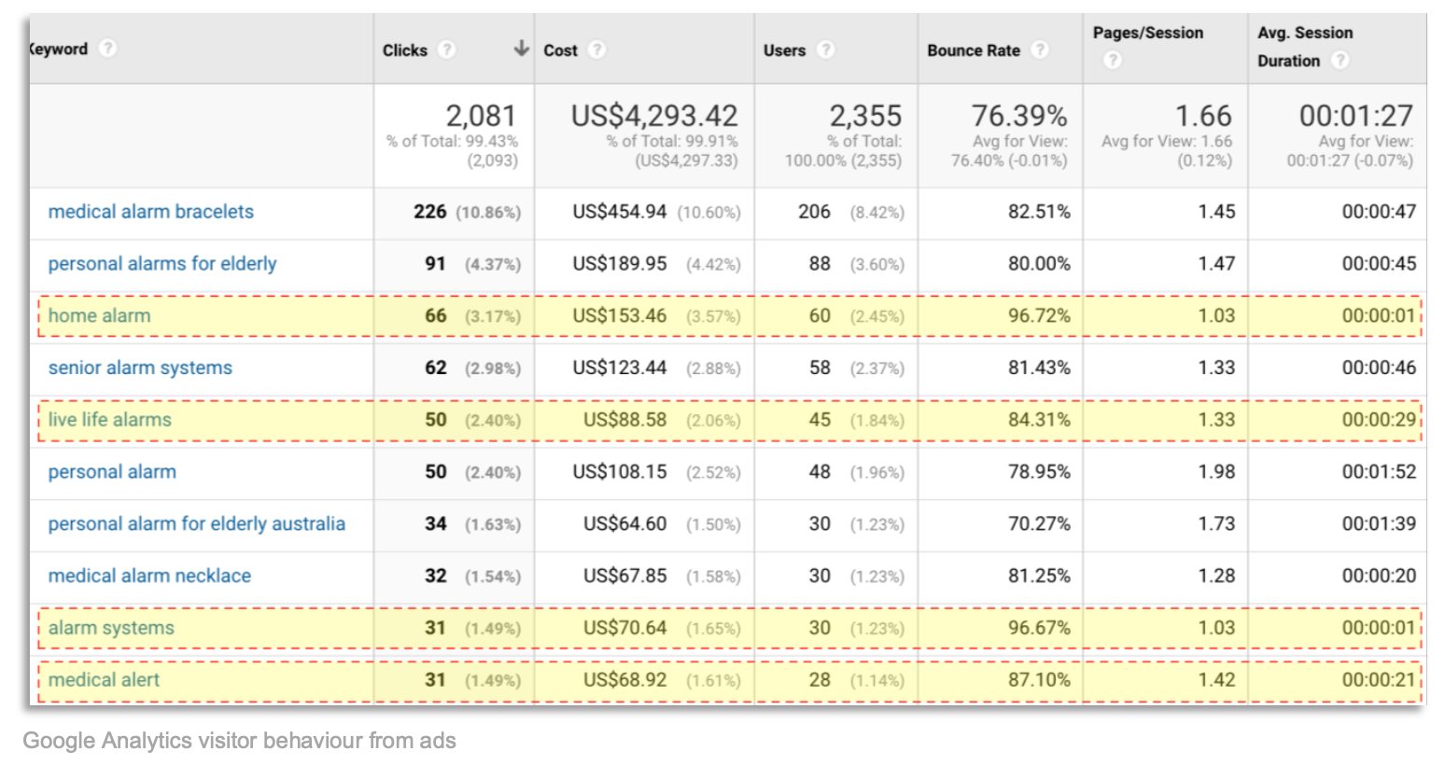This screenshot has width=1445, height=765.
Task: Select cost US$189.95 cell
Action: coord(620,264)
